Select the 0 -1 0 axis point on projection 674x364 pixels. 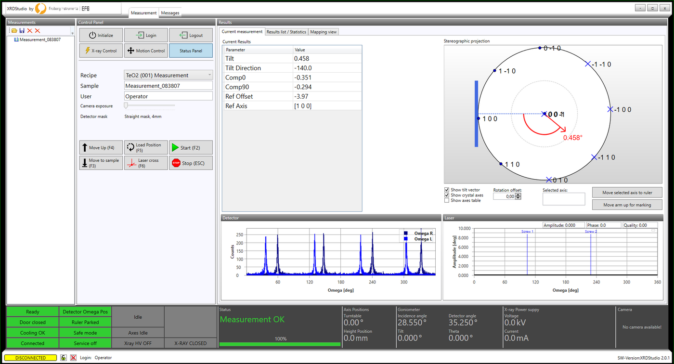pos(540,48)
